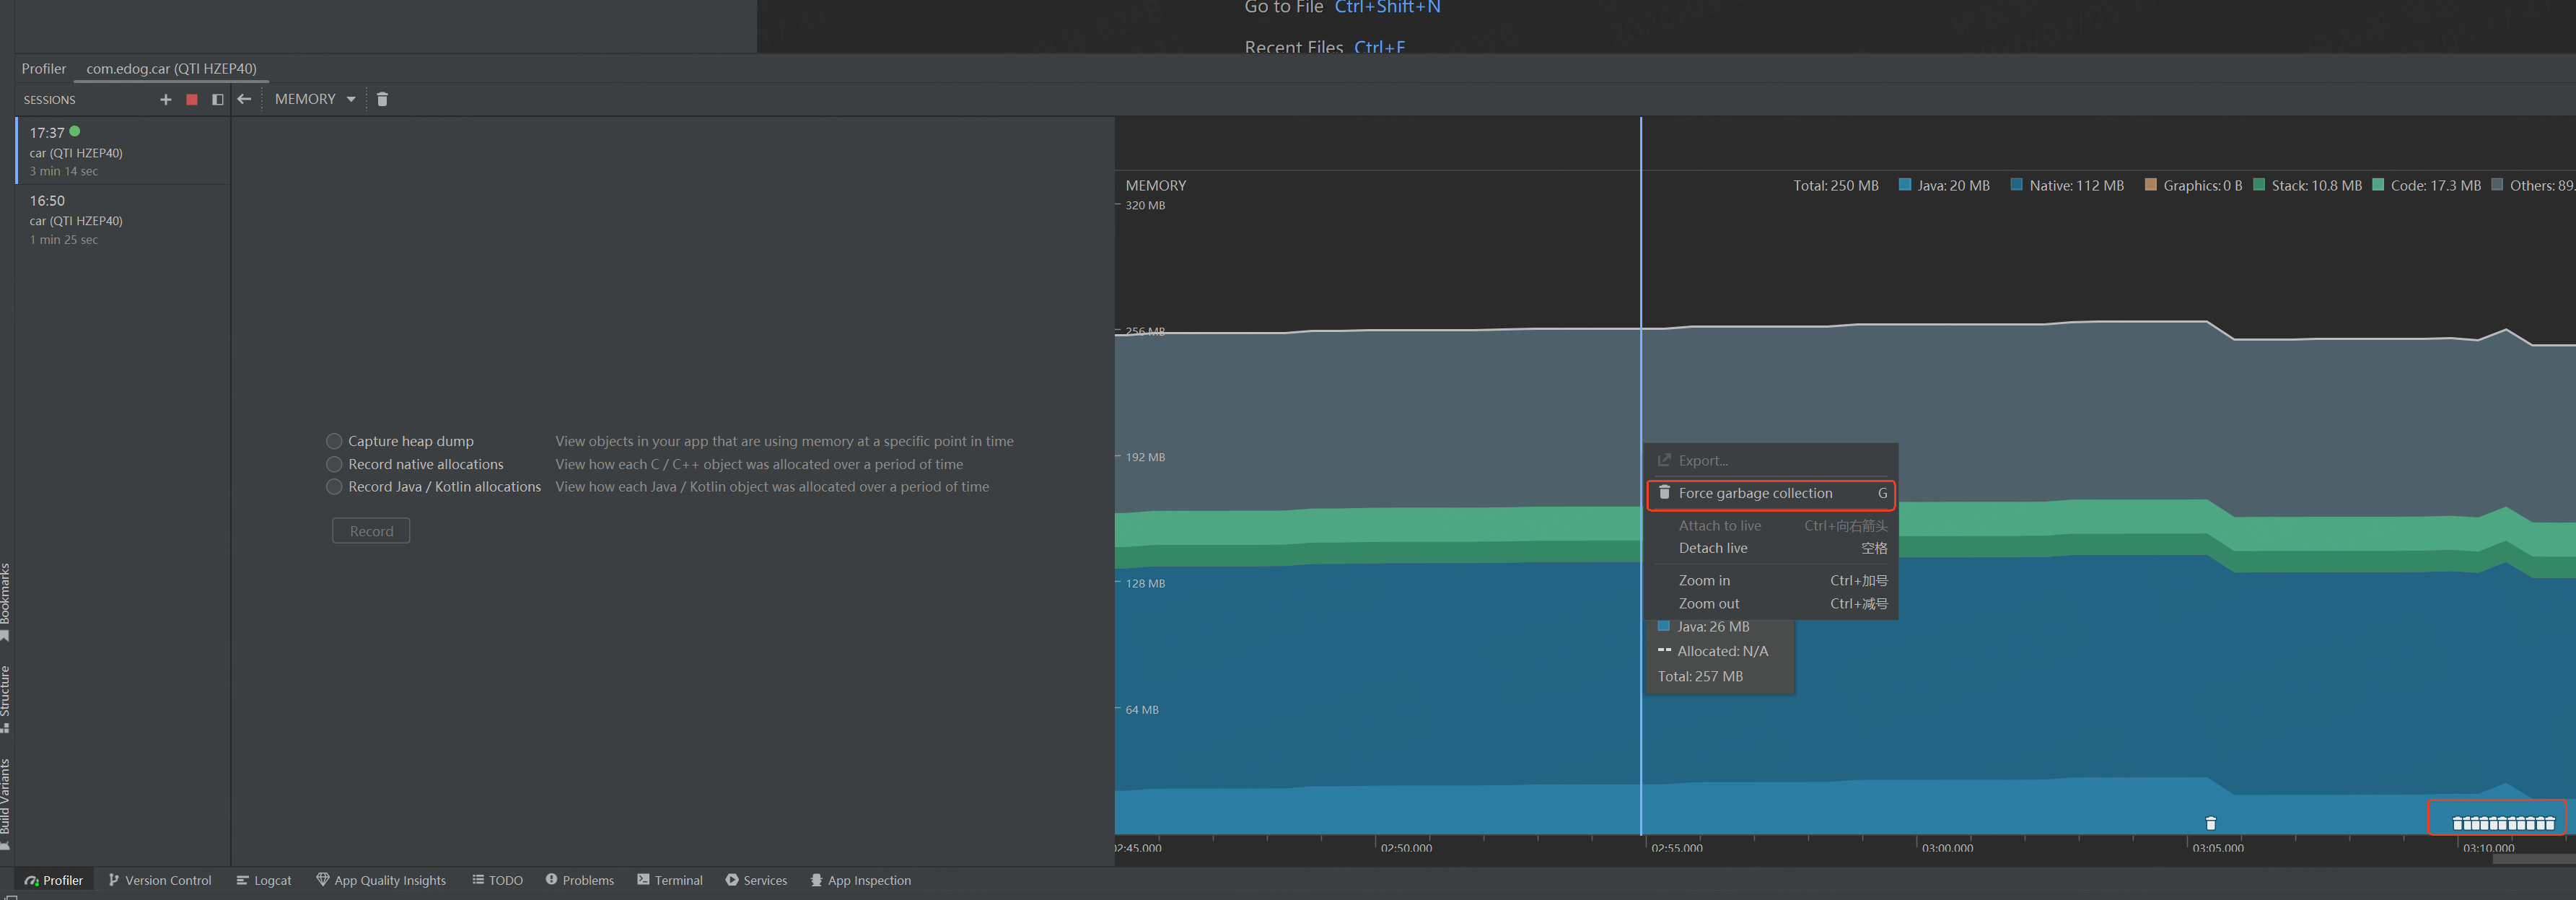Start a new profiling session with plus icon
2576x900 pixels.
166,99
